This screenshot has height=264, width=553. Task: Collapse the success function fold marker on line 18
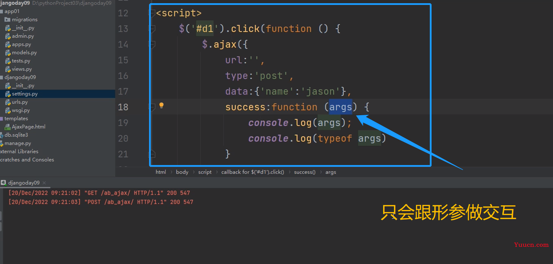[152, 107]
